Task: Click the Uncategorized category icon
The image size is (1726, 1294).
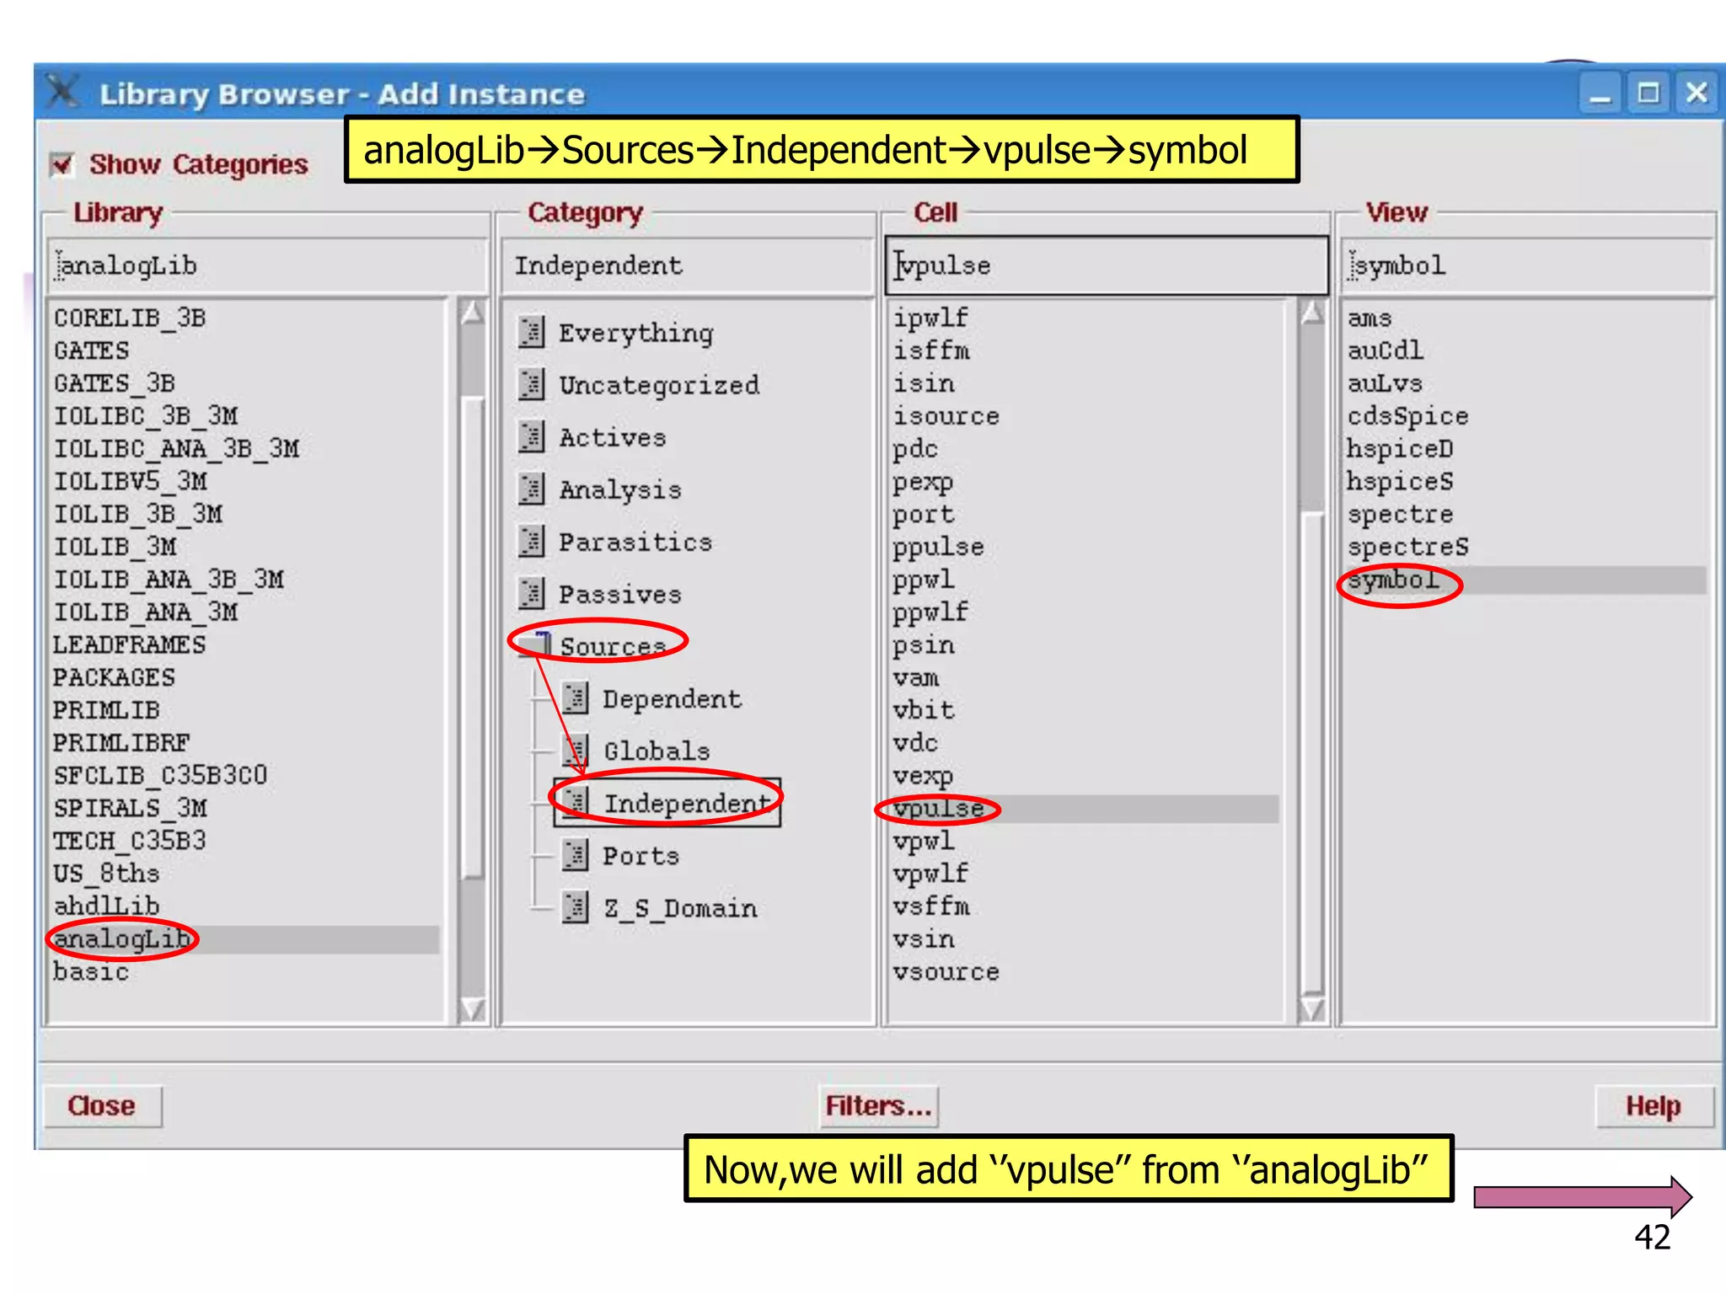Action: coord(532,385)
